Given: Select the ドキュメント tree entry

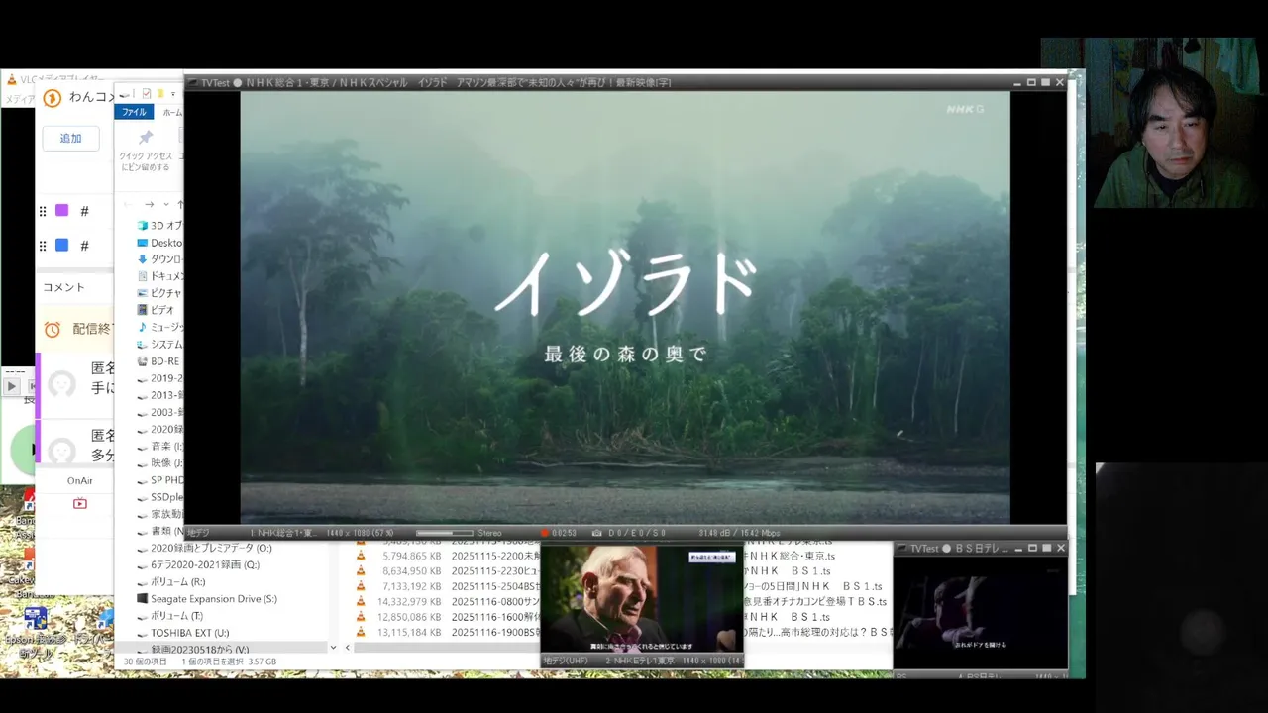Looking at the screenshot, I should pyautogui.click(x=159, y=276).
